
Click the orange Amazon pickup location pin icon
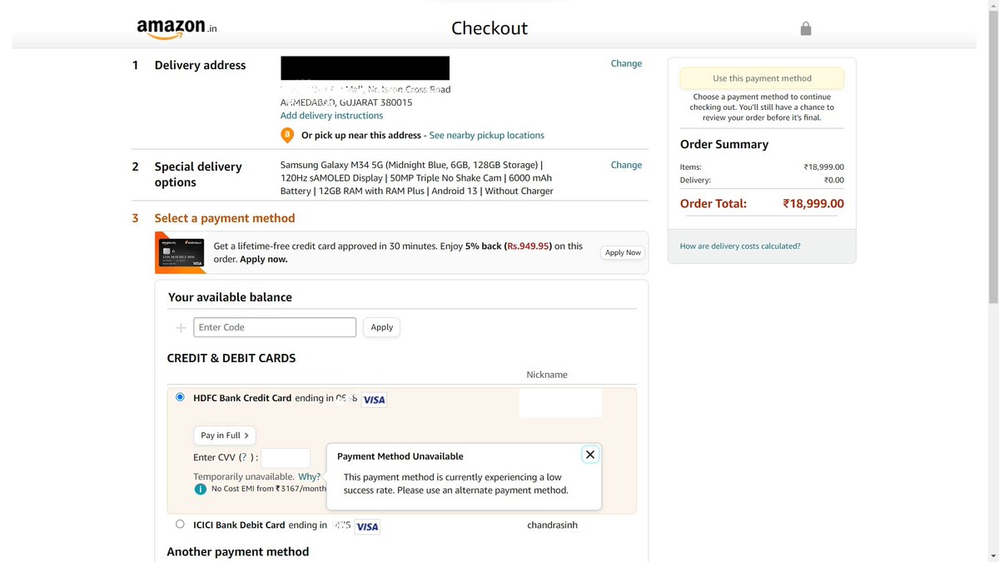point(287,135)
